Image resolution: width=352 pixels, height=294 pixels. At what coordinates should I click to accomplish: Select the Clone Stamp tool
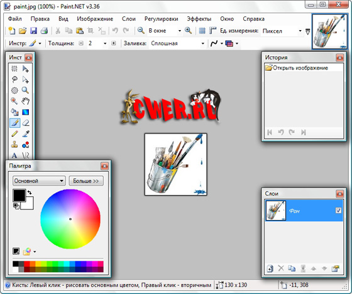14,145
